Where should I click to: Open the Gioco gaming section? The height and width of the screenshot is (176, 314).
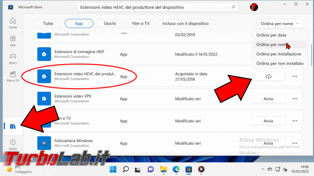point(13,59)
